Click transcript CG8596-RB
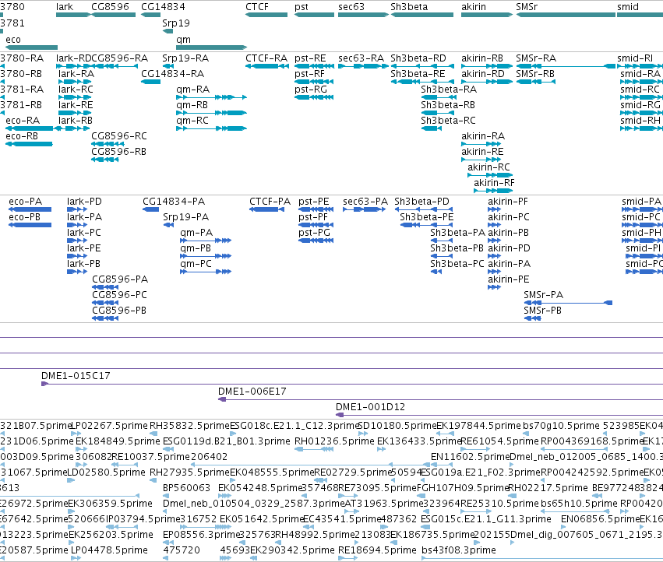 coord(105,160)
